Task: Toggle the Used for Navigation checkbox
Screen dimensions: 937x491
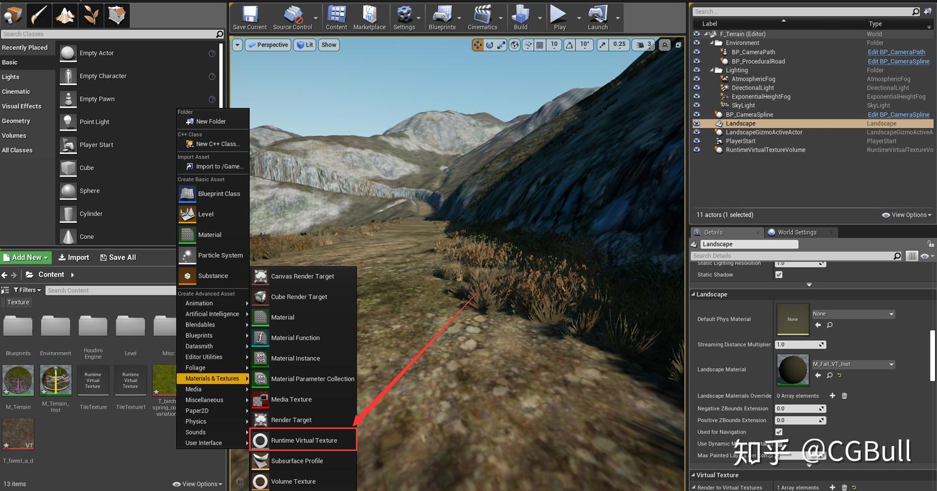Action: click(x=779, y=432)
